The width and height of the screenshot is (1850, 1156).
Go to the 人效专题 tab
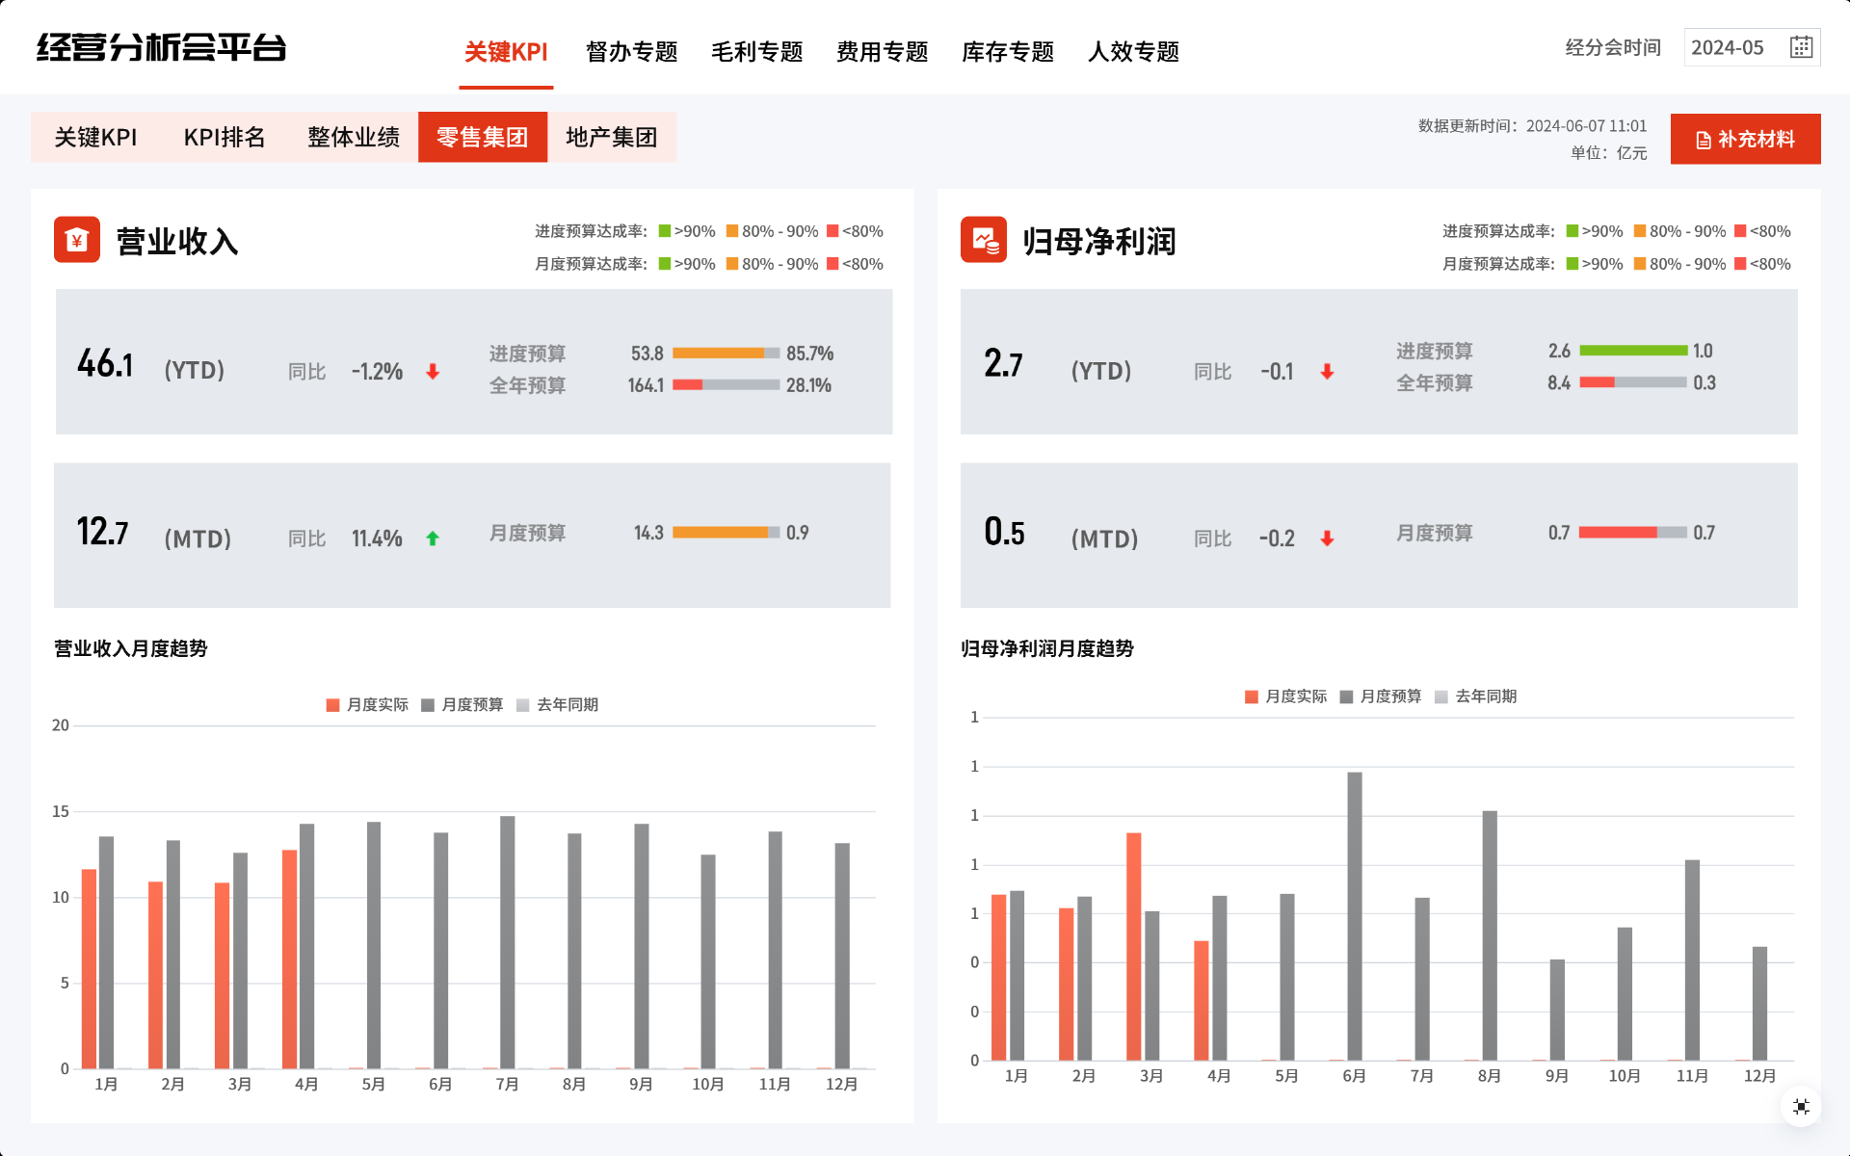coord(1133,52)
